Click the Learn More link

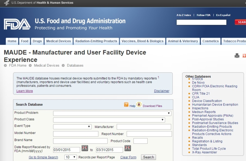pos(25,91)
